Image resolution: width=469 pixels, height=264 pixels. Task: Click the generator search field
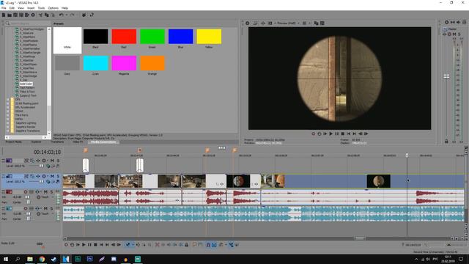pyautogui.click(x=29, y=23)
